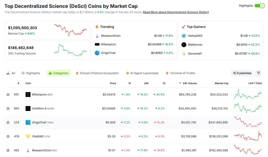Click the Metformin icon in Top Gainers
The image size is (268, 157).
[x=184, y=45]
